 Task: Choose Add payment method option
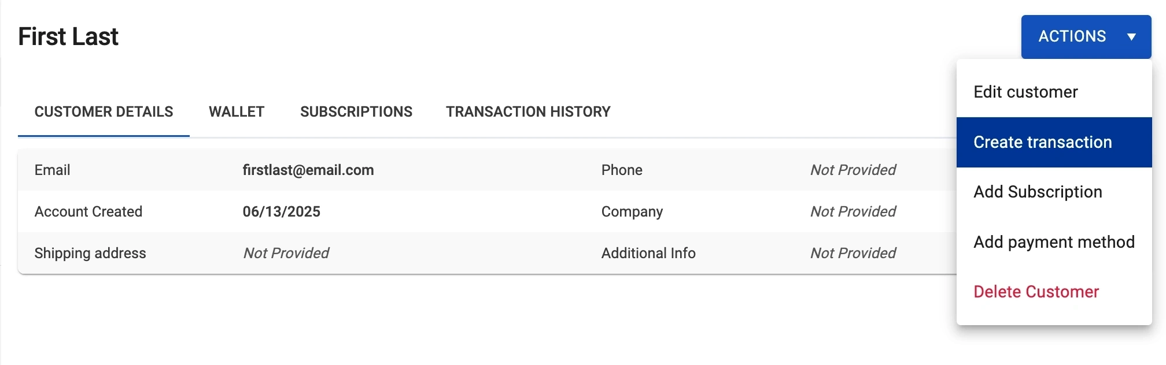[x=1054, y=242]
